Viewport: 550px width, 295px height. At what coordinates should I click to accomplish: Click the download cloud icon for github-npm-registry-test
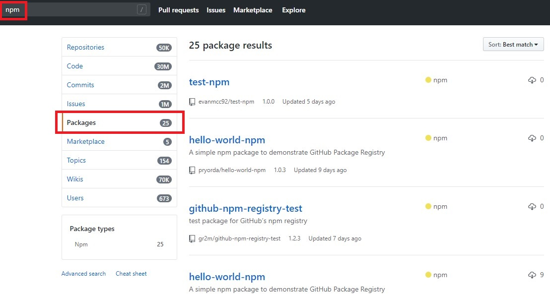(x=532, y=207)
